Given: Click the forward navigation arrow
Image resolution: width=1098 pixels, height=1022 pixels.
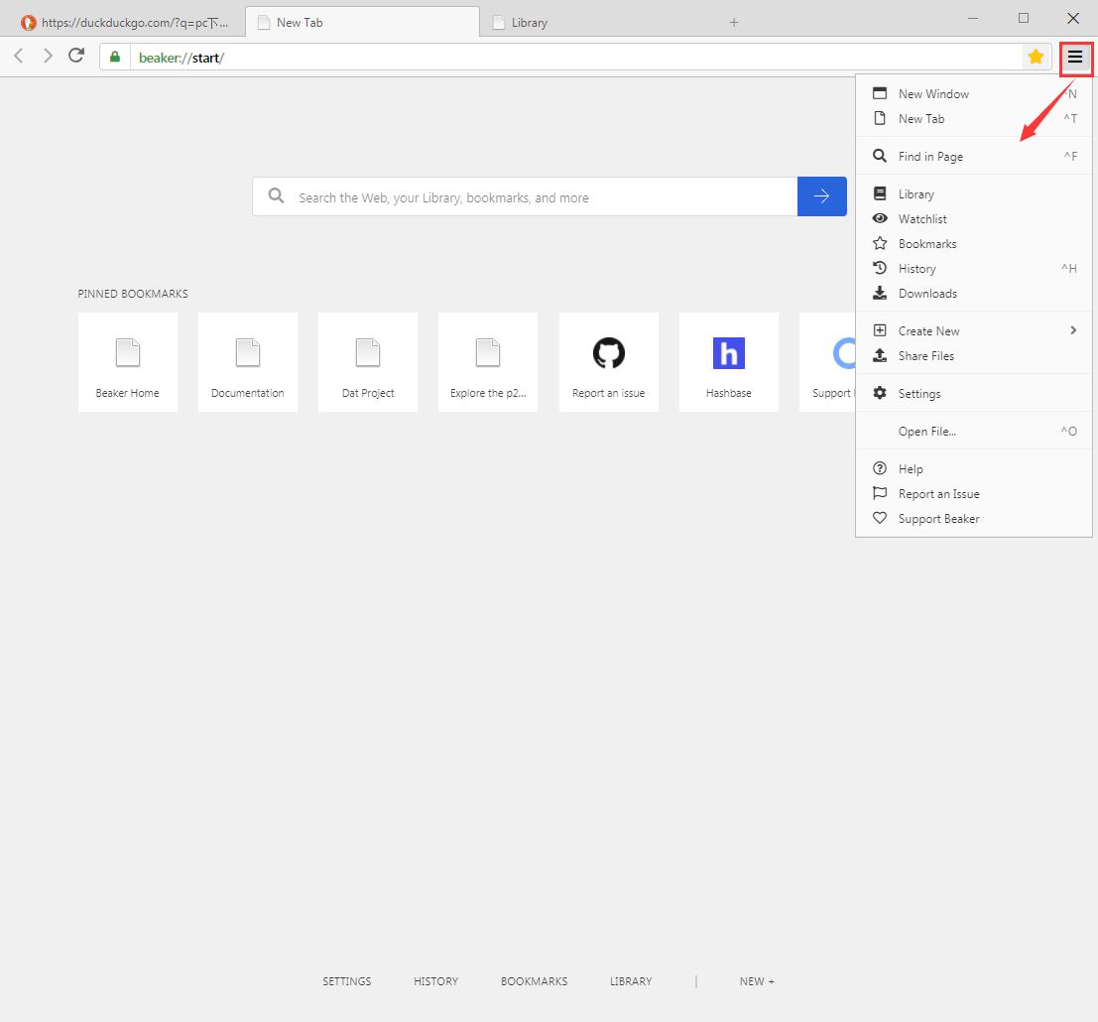Looking at the screenshot, I should (x=48, y=56).
